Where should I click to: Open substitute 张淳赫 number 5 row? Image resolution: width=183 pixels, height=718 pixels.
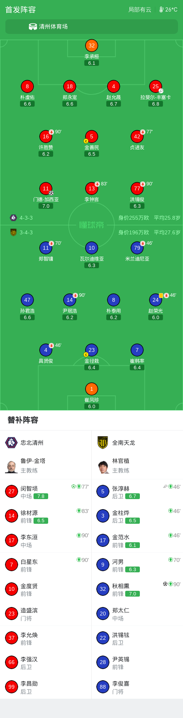(137, 491)
